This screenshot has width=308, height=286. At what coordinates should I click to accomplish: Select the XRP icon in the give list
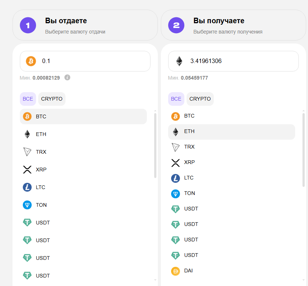[x=27, y=170]
